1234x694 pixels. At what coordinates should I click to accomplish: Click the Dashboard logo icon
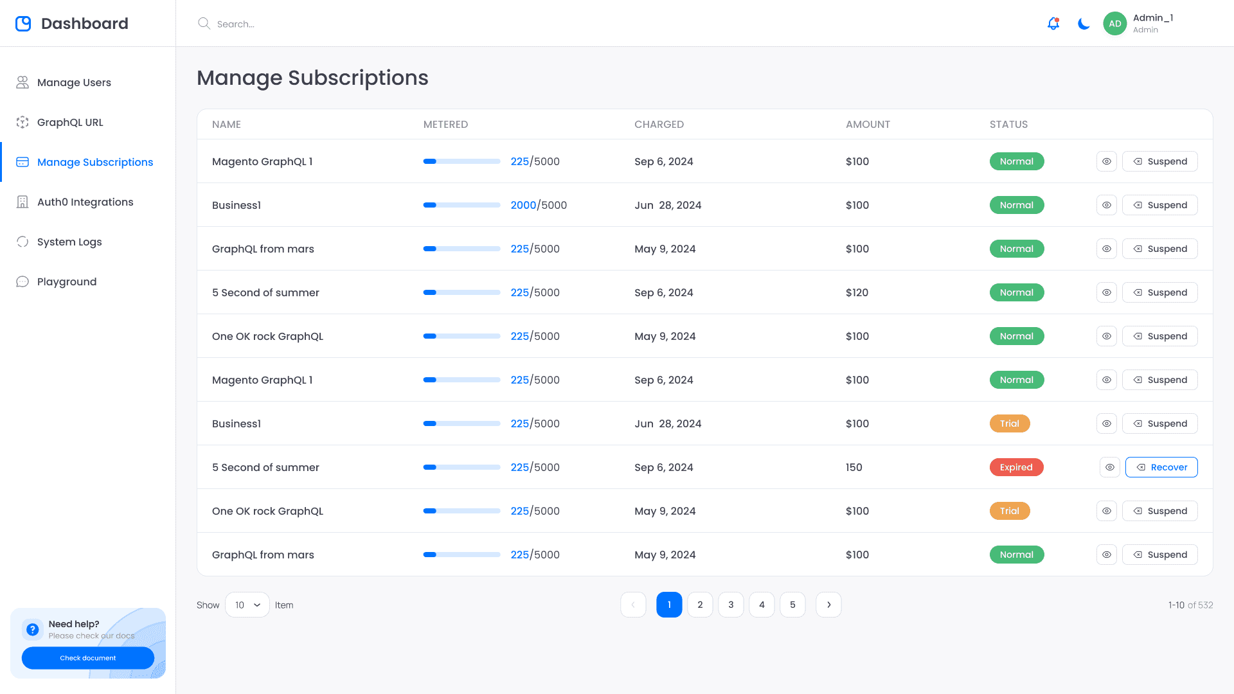click(x=23, y=24)
